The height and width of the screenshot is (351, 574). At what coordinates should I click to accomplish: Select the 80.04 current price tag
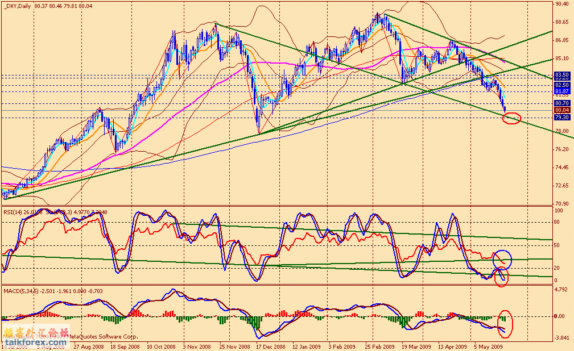pos(562,110)
